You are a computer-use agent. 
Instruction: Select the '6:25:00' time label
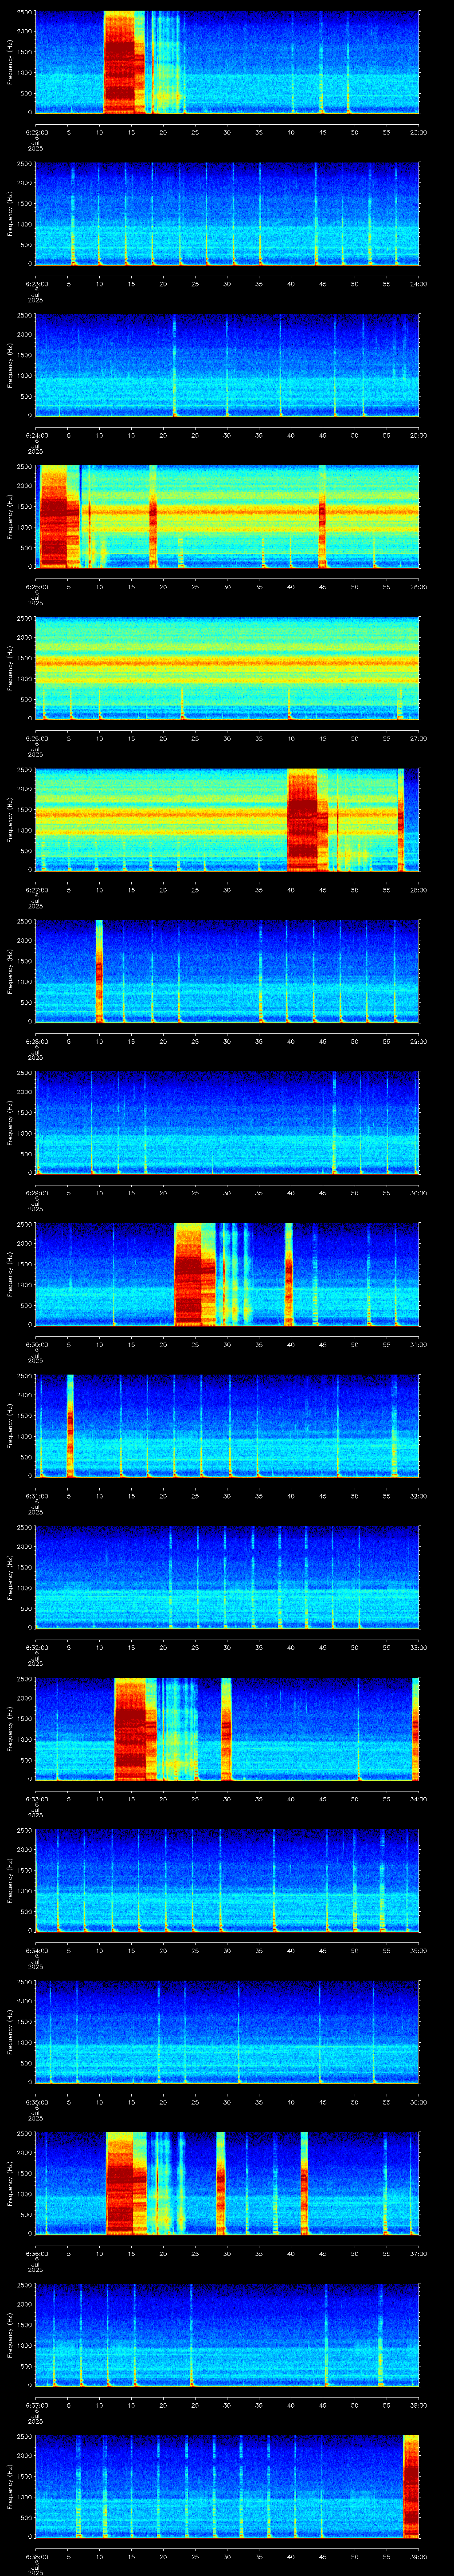pyautogui.click(x=36, y=587)
